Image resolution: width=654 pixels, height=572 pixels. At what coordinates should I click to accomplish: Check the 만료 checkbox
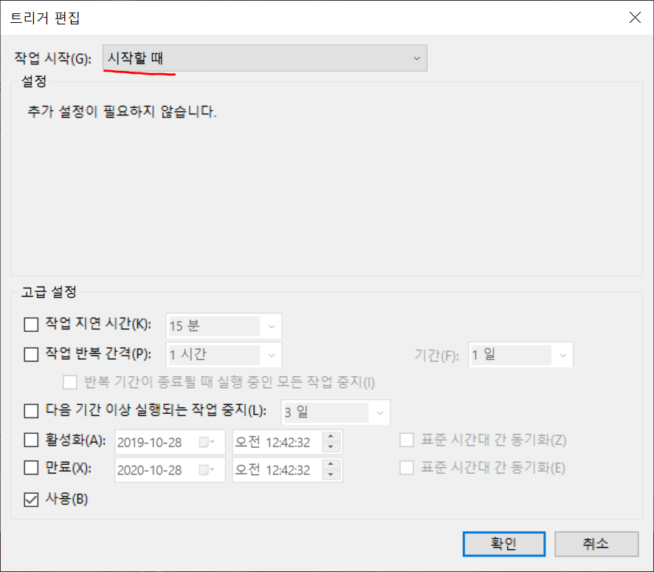pos(31,468)
